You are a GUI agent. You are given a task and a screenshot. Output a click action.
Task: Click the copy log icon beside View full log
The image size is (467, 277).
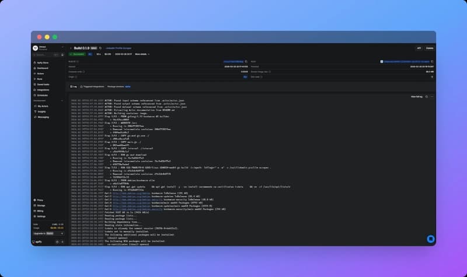click(427, 97)
